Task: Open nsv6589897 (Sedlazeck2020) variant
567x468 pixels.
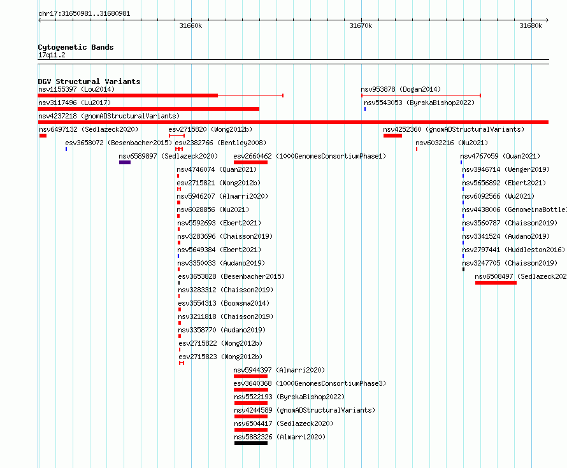Action: pos(169,156)
